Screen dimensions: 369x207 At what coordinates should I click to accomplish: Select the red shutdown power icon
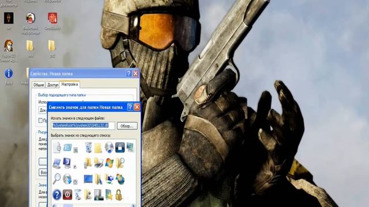coord(67,195)
